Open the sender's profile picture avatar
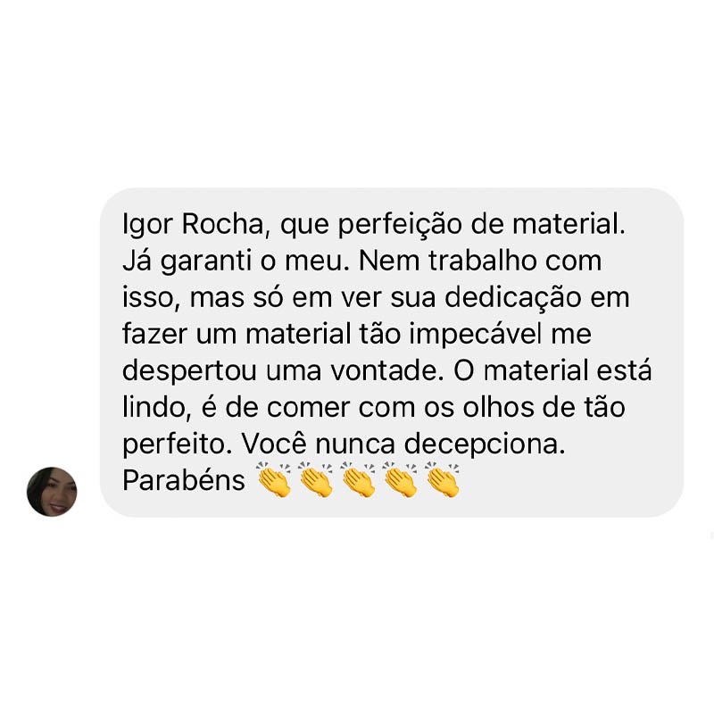Screen dimensions: 714x714 pos(52,492)
